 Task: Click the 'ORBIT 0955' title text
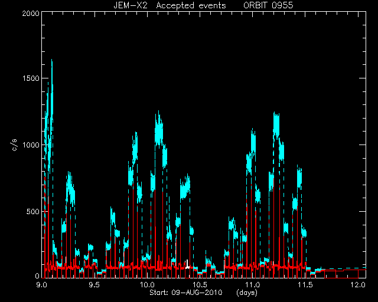268,5
